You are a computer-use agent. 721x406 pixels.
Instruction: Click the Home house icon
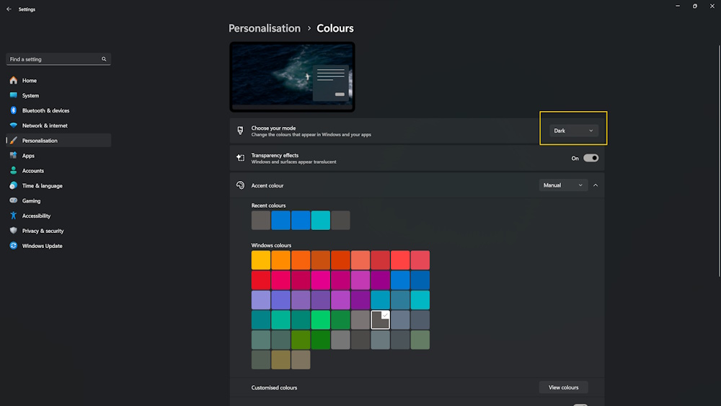tap(13, 81)
